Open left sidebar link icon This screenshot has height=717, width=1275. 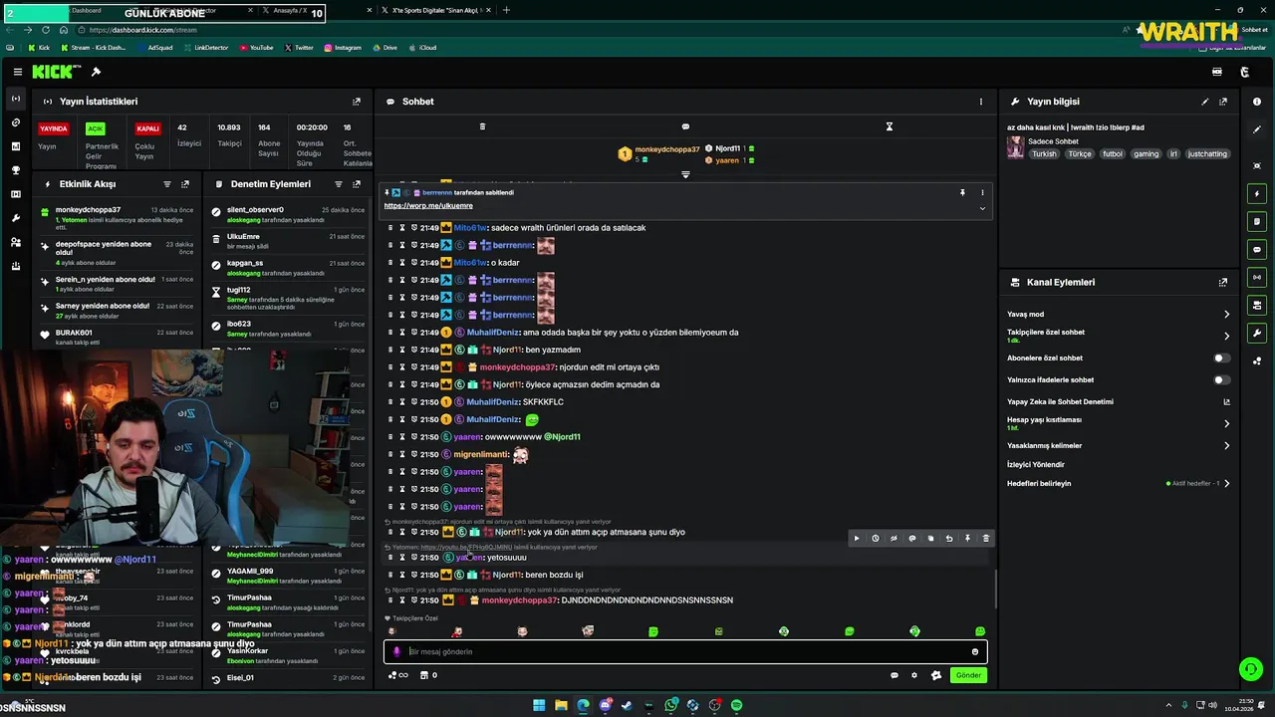[x=16, y=122]
